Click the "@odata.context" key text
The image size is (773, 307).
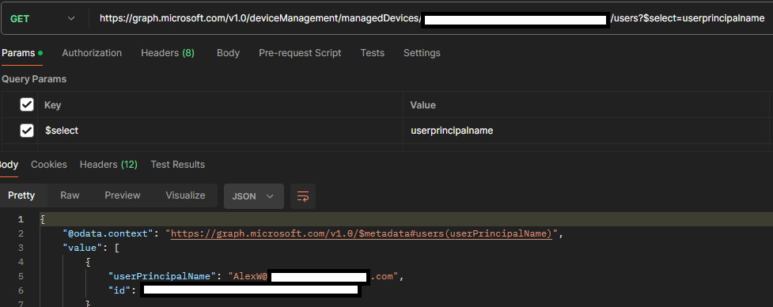pos(108,233)
